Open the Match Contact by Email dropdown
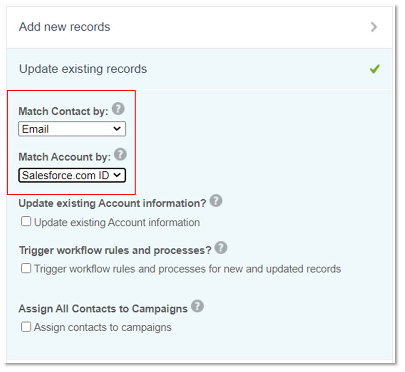 pos(72,129)
